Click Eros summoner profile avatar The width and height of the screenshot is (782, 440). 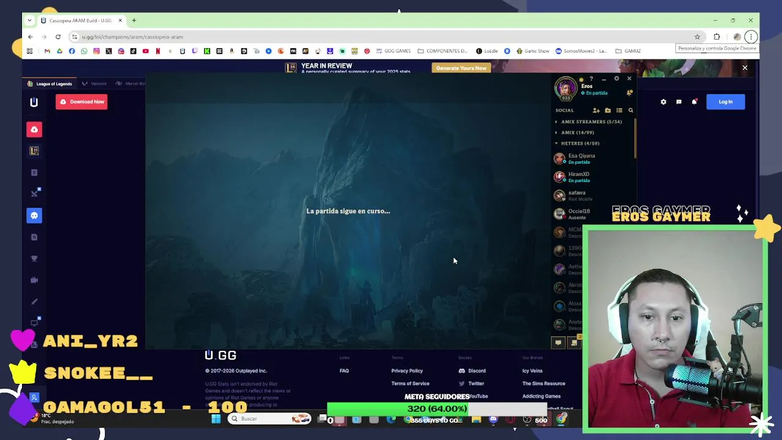click(566, 88)
